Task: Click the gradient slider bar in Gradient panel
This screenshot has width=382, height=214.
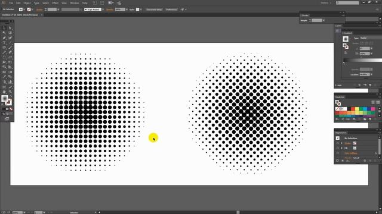Action: coord(363,60)
